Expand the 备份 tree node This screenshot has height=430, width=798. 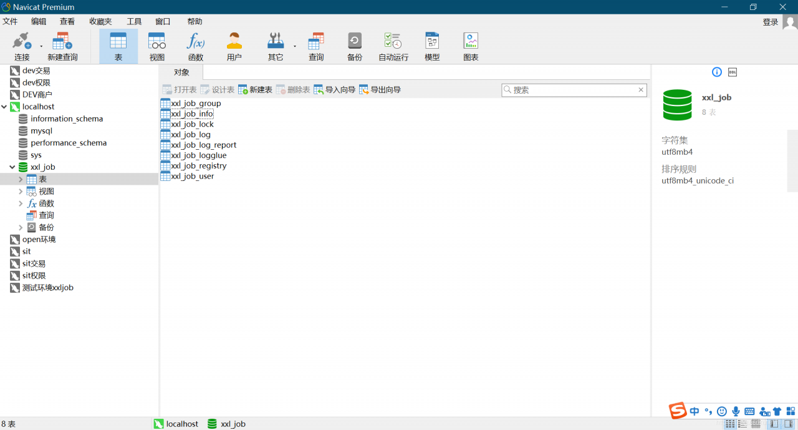coord(21,227)
